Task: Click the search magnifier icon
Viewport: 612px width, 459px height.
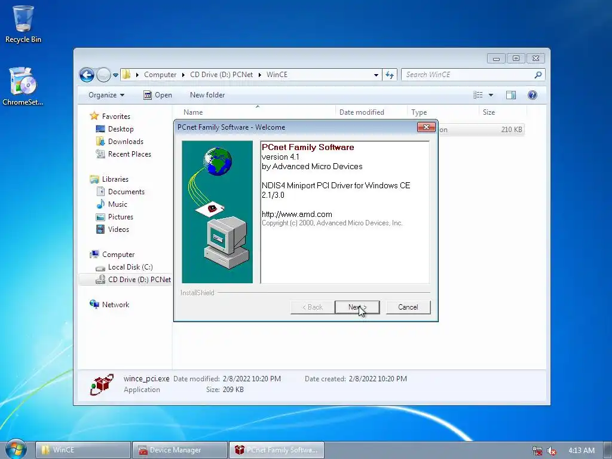Action: click(x=538, y=75)
